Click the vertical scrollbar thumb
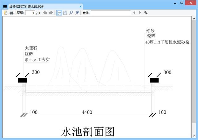This screenshot has height=140, width=198. click(194, 72)
